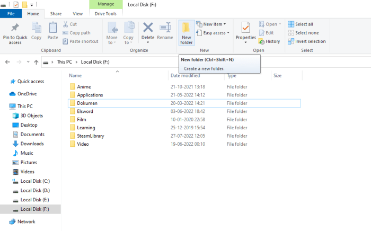Select Local Disk (C:) in sidebar

click(x=31, y=181)
